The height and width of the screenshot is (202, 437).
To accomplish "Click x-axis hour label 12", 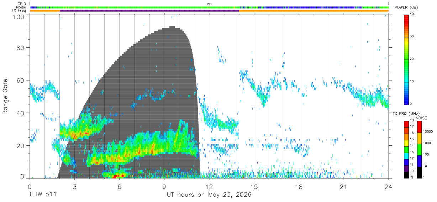I will 209,187.
